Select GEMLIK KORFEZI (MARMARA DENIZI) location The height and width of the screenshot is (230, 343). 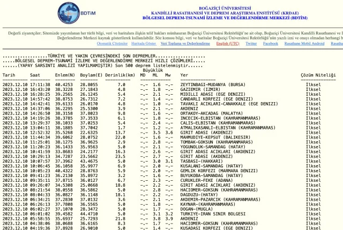click(x=219, y=171)
